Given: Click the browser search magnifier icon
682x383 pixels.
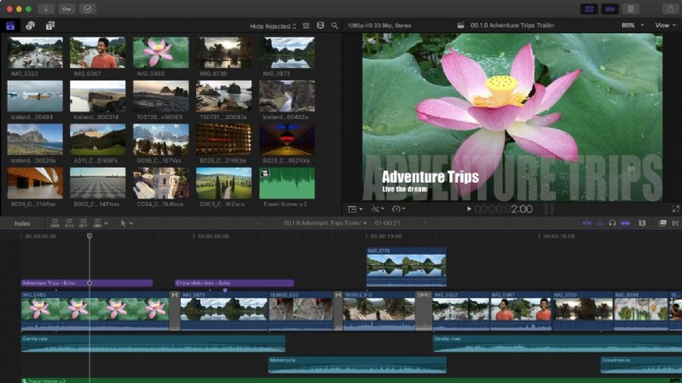Looking at the screenshot, I should pos(334,26).
